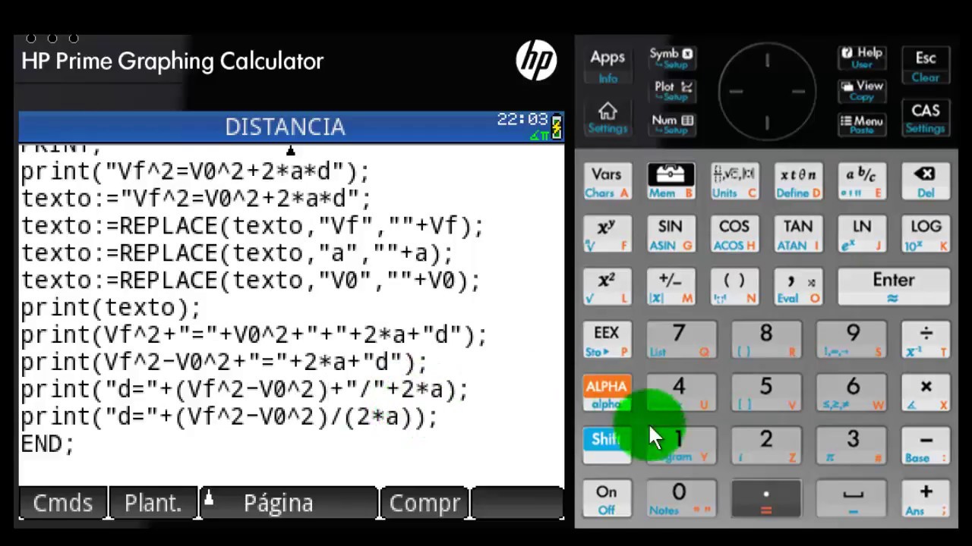The height and width of the screenshot is (546, 972).
Task: Click the battery status icon
Action: click(557, 127)
